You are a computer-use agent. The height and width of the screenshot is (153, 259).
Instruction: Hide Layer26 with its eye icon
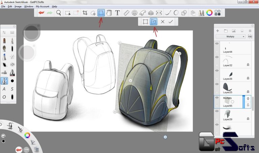[217, 71]
